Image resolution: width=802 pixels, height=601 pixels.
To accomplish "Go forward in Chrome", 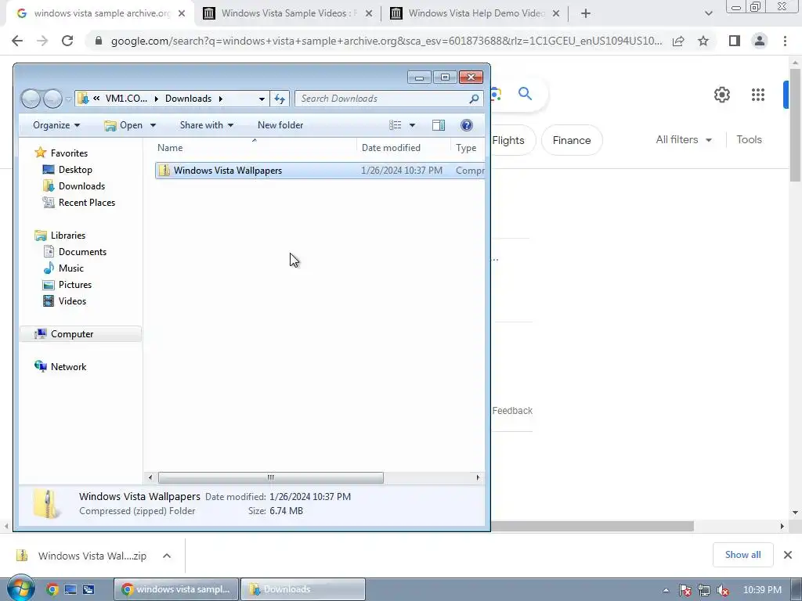I will [x=42, y=41].
